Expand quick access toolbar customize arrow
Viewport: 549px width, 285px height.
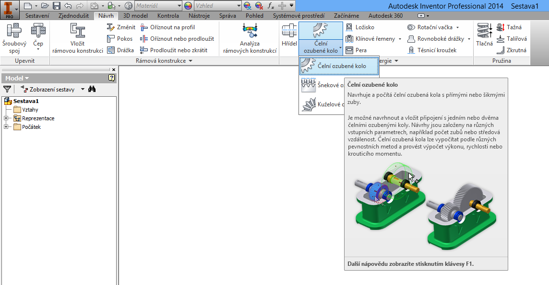[x=292, y=6]
